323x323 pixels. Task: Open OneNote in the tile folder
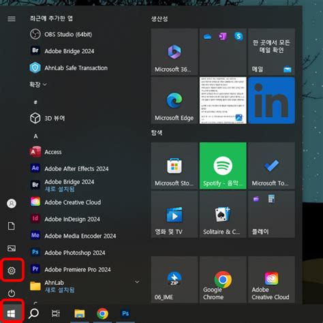coord(223,37)
